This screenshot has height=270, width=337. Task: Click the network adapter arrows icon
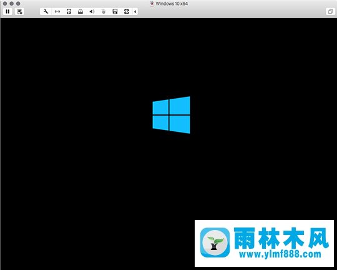click(57, 11)
